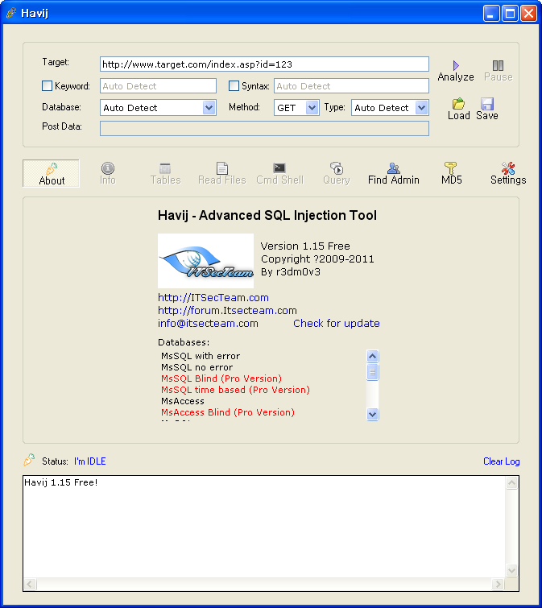542x608 pixels.
Task: Open the Find Admin tool
Action: 394,174
